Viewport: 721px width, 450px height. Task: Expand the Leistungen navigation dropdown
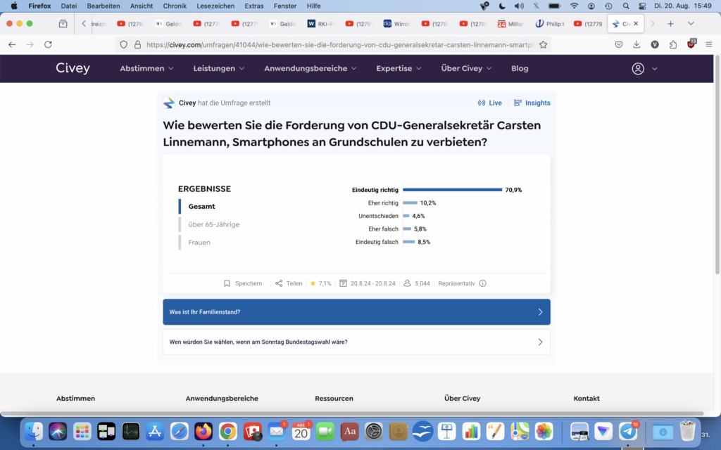pyautogui.click(x=219, y=69)
